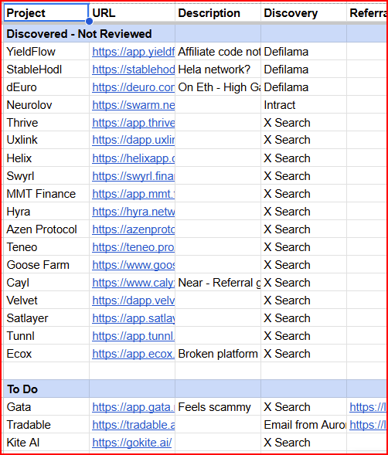Open the dEuro deuro.com link
The image size is (388, 455).
point(133,87)
